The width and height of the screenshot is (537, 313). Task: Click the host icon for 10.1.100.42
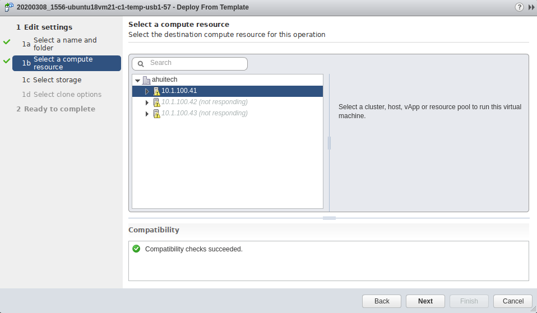tap(157, 102)
